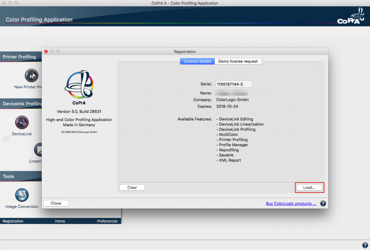Open help via the question mark in the dialog
The image size is (370, 250).
pos(322,203)
